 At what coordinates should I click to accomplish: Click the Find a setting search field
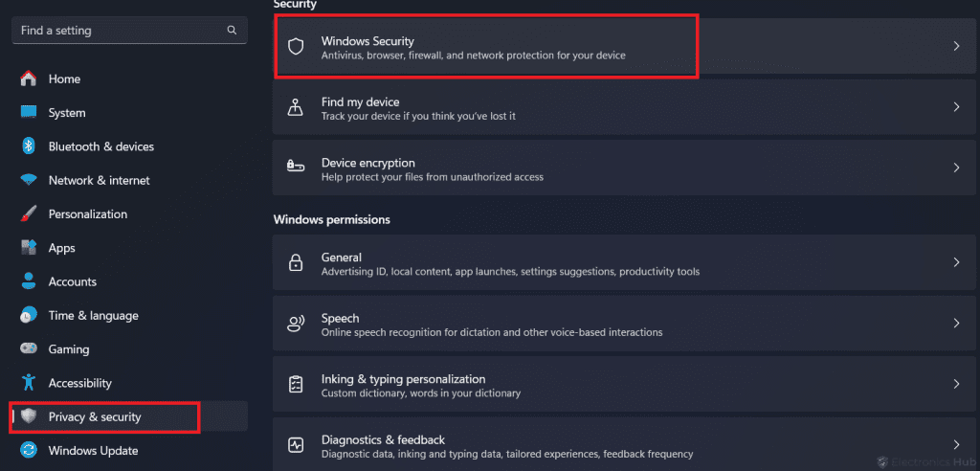(x=120, y=31)
